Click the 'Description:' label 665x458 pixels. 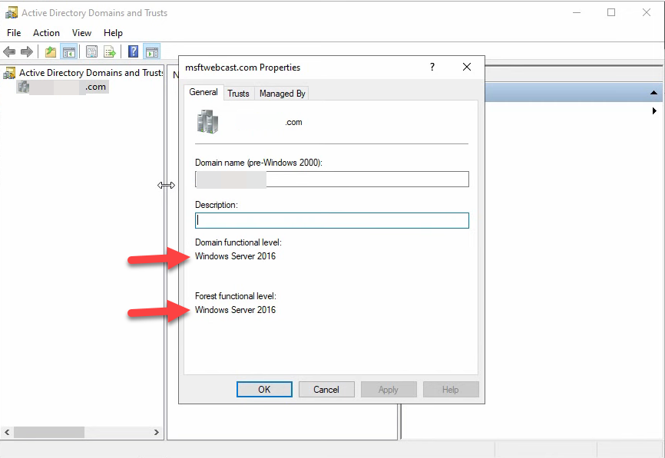[x=217, y=205]
